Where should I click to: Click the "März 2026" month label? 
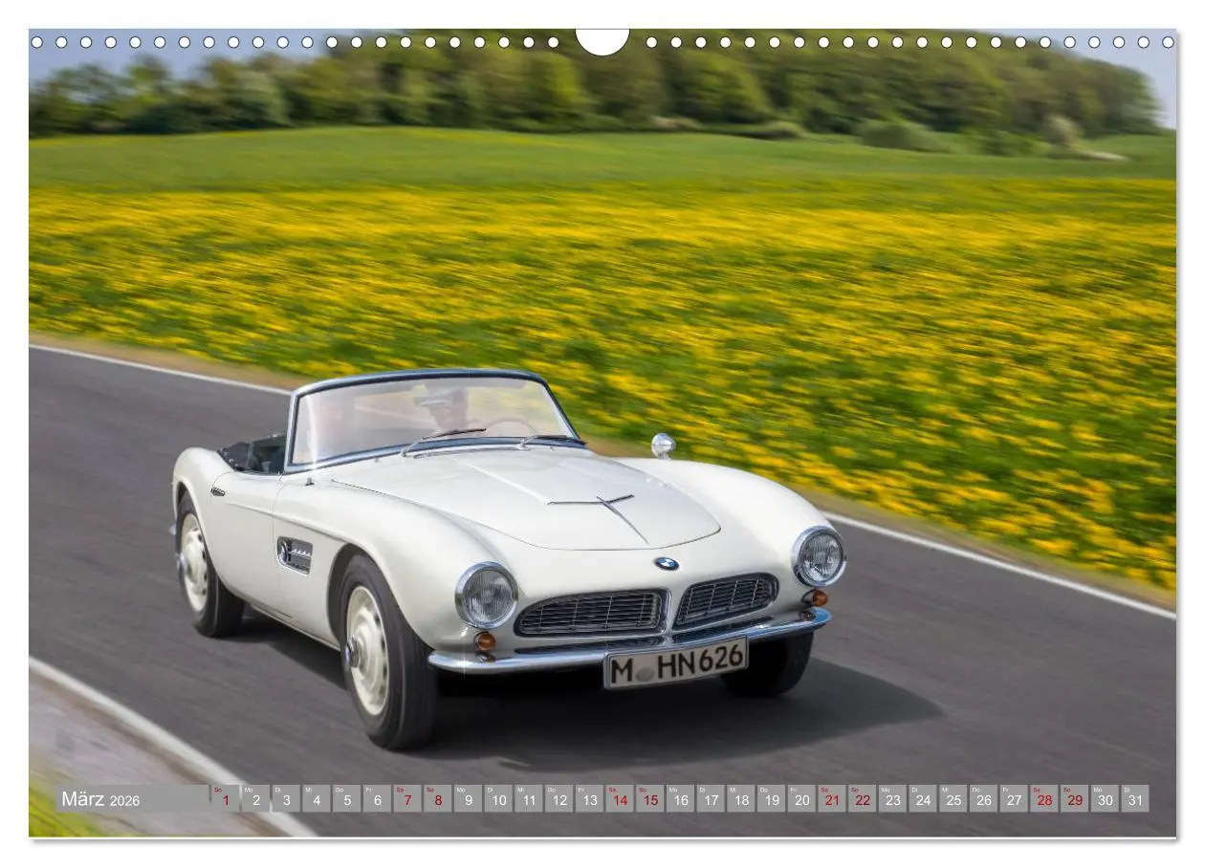[x=100, y=799]
